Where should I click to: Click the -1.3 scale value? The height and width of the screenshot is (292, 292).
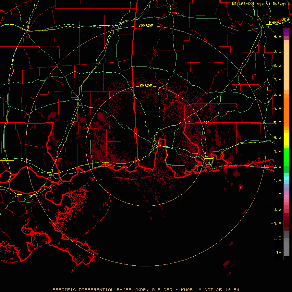coord(276,238)
